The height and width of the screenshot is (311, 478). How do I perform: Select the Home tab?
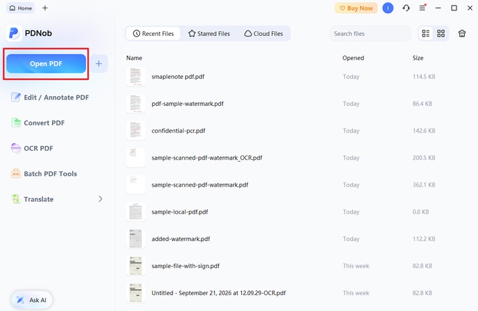tap(21, 8)
